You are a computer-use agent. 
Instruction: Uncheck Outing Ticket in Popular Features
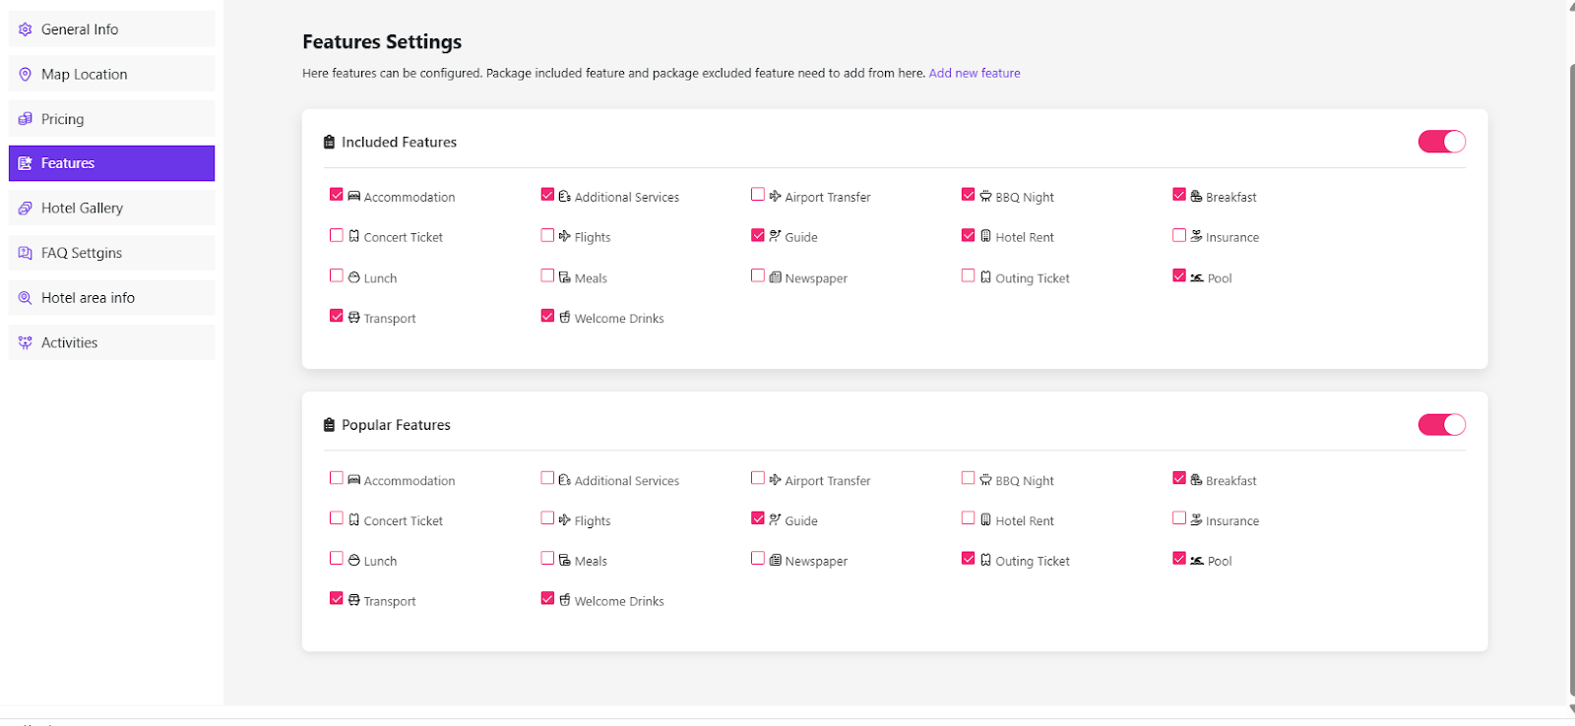click(969, 559)
